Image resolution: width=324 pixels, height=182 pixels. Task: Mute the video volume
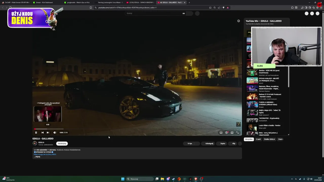(55, 132)
